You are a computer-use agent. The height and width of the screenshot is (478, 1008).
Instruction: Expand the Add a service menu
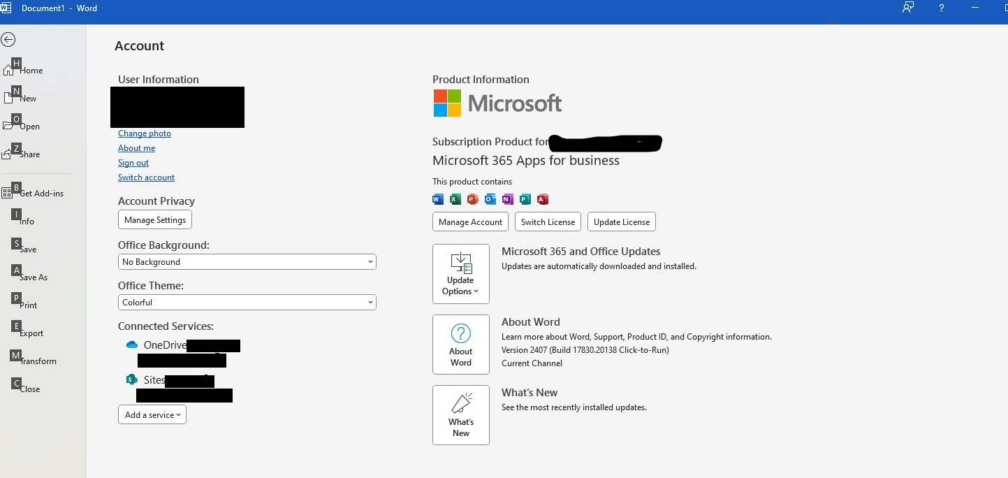click(152, 415)
